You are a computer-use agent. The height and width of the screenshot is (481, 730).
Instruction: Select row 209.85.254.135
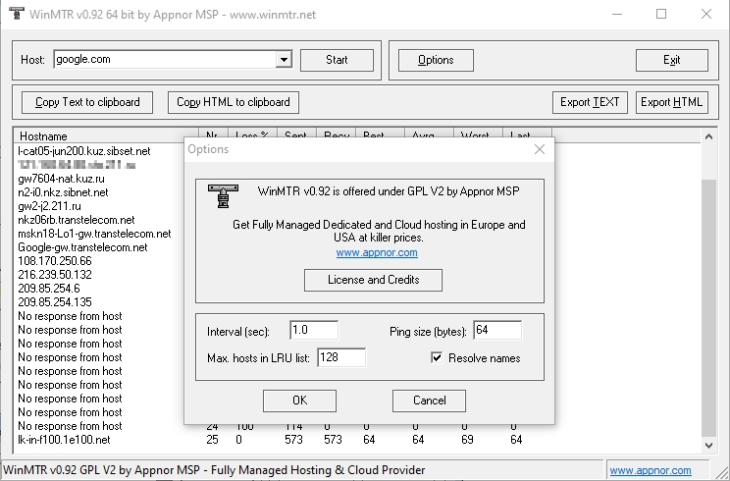[55, 302]
